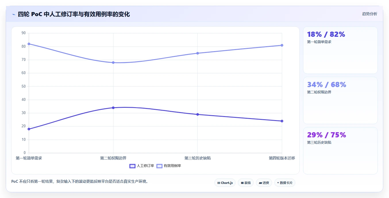The image size is (389, 198).
Task: Click the 第三轮历史缺陷 x-axis label
Action: tap(197, 158)
